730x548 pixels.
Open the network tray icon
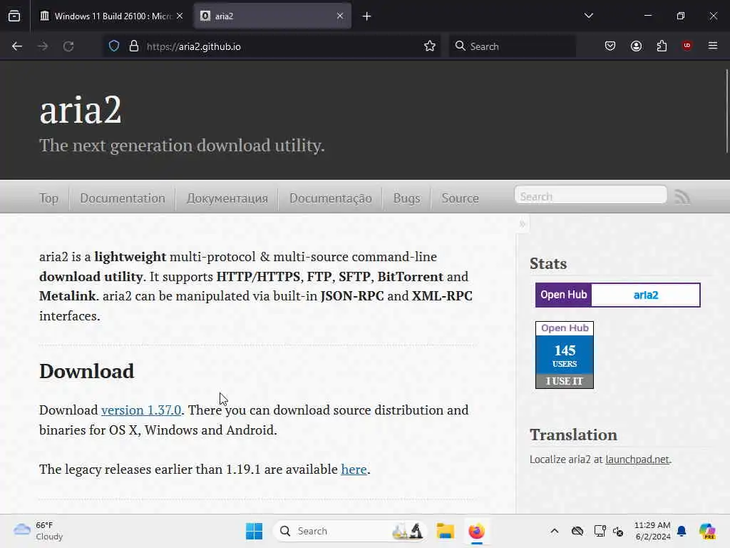(600, 531)
